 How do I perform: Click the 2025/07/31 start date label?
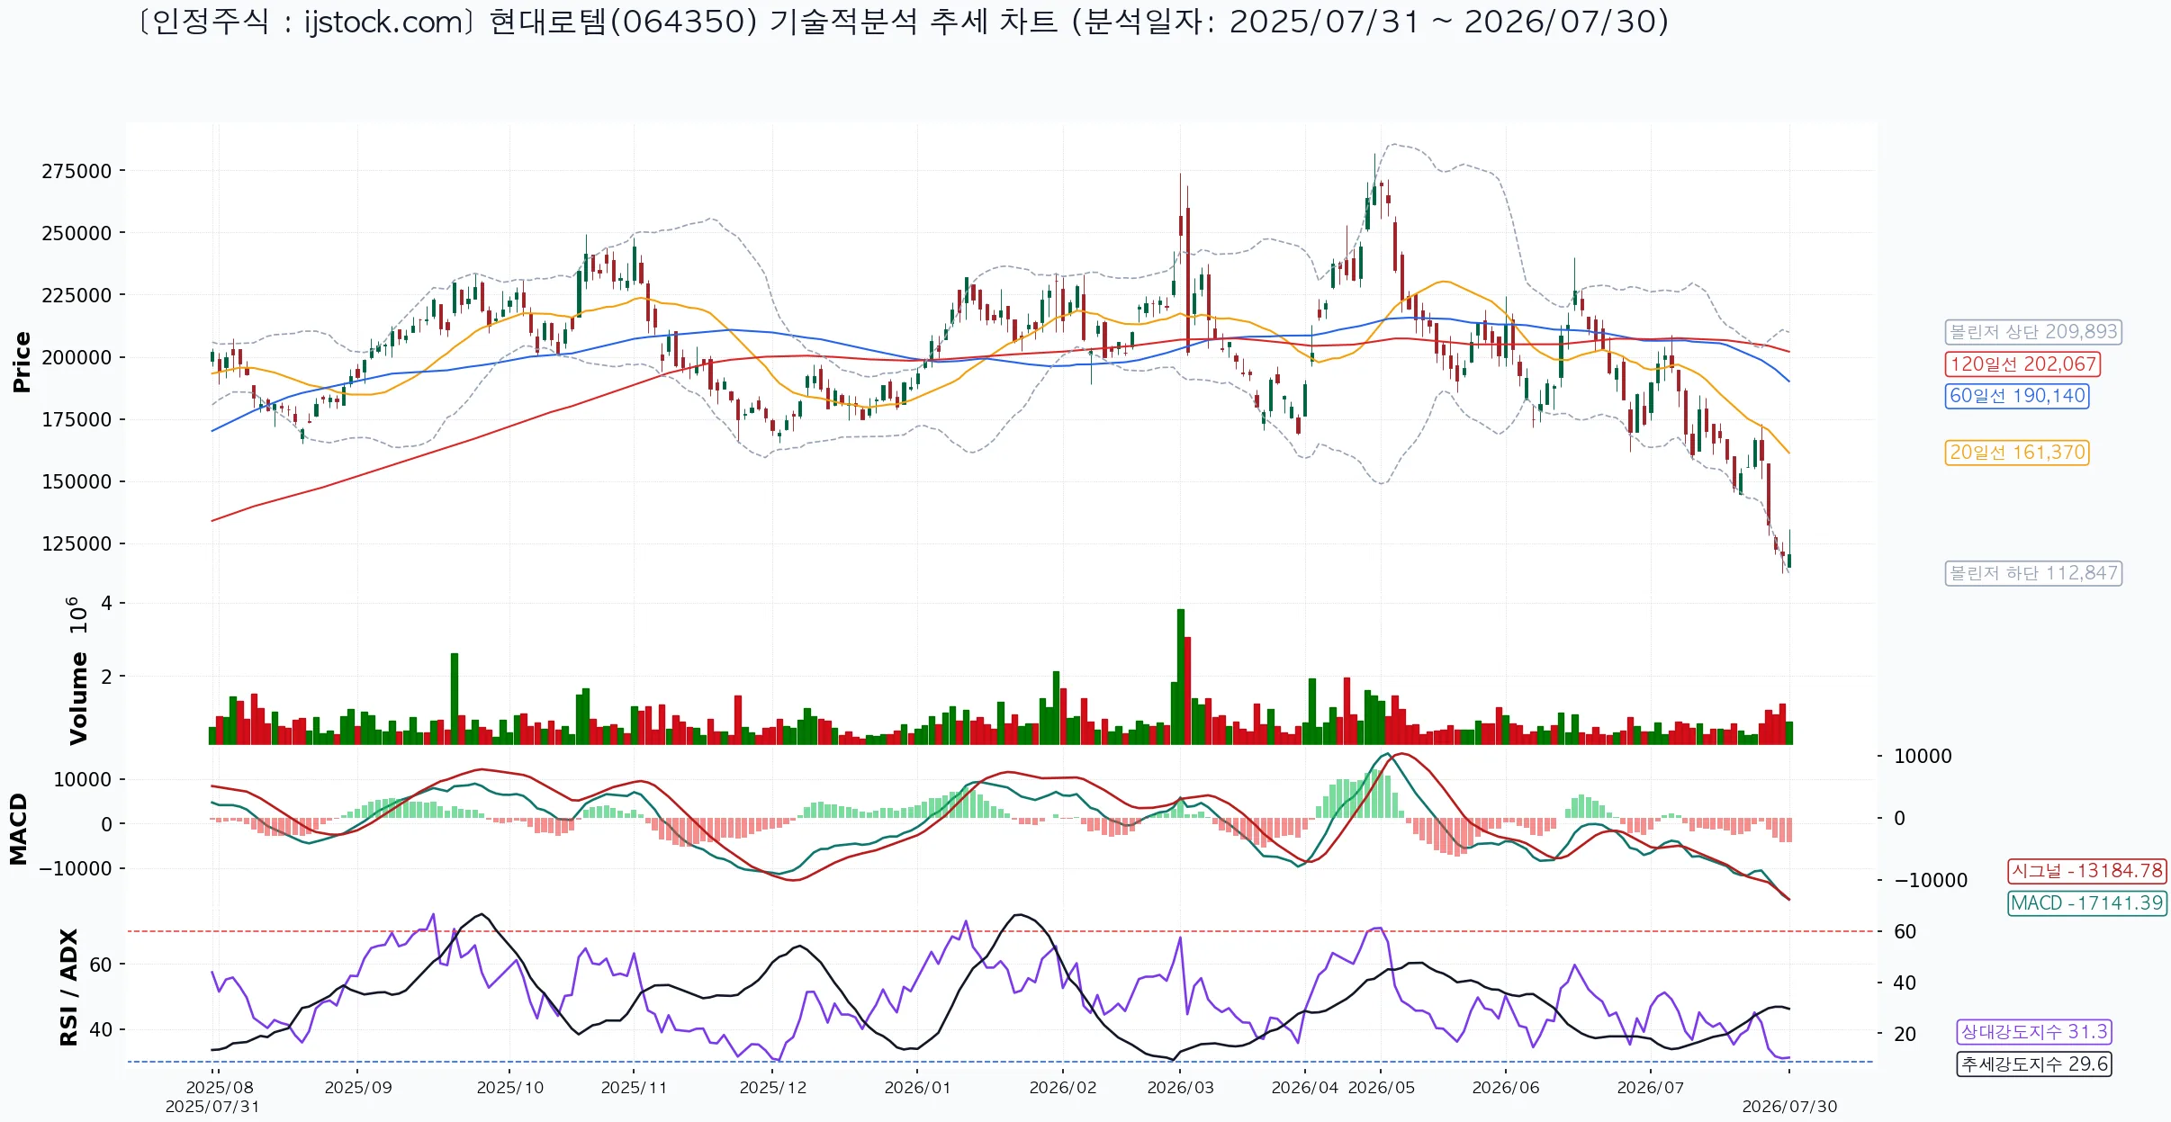coord(212,1107)
